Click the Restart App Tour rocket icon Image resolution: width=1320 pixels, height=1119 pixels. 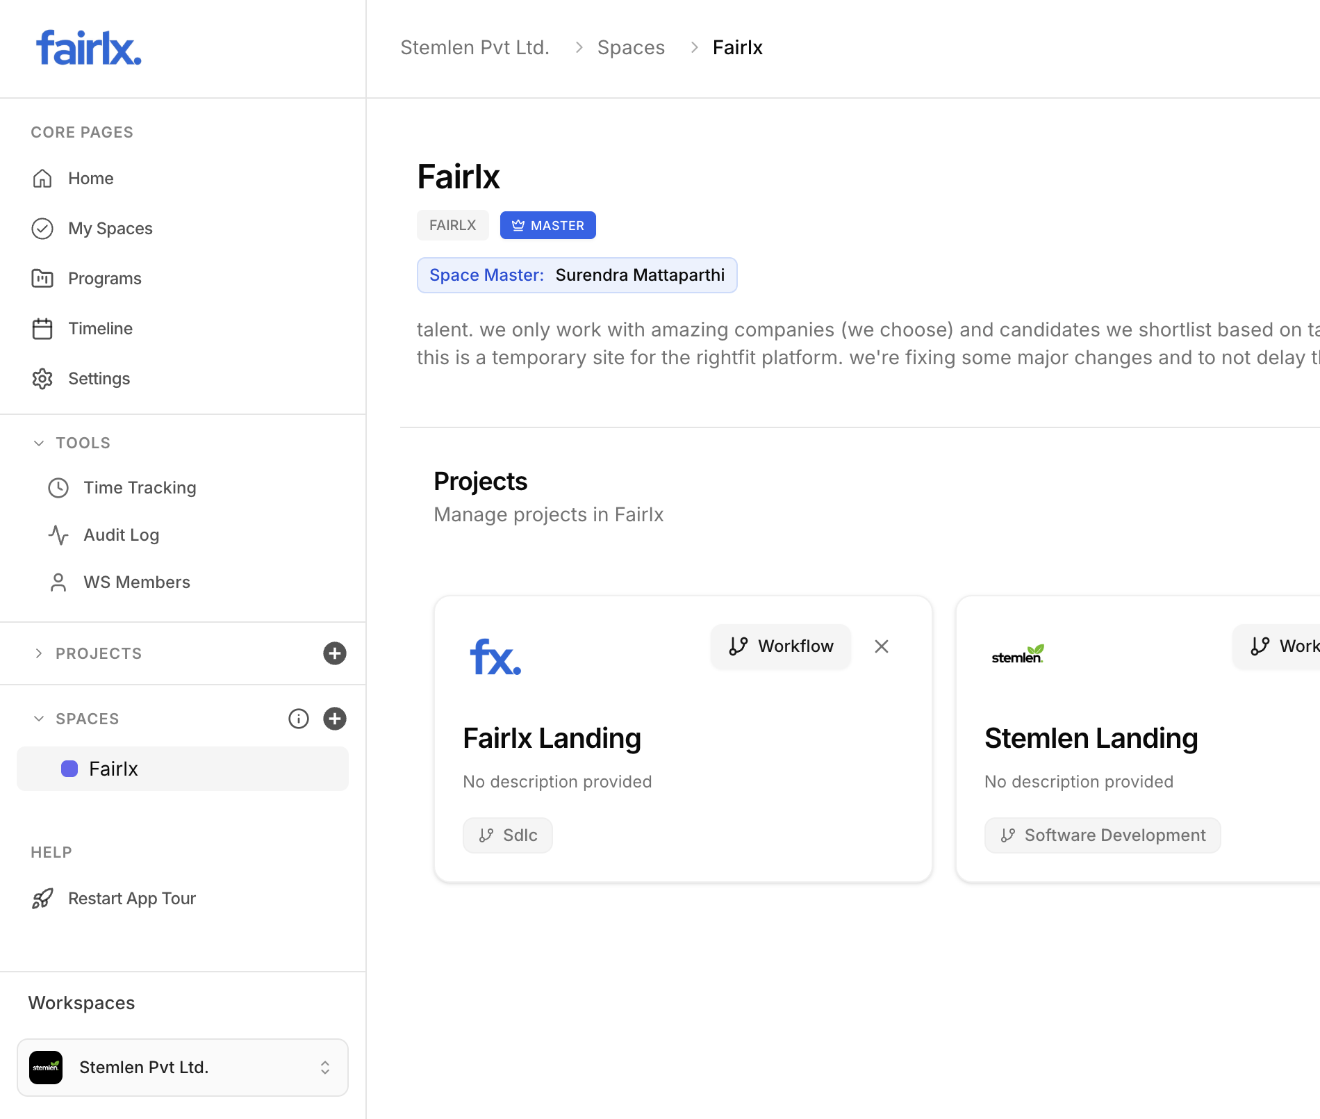[42, 899]
